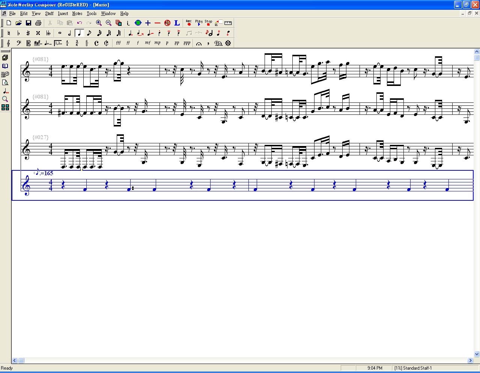
Task: Open print preview from the sidebar
Action: pyautogui.click(x=5, y=83)
